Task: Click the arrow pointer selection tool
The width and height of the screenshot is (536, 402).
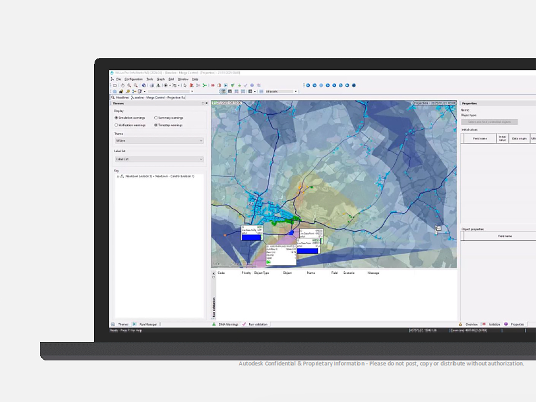Action: point(185,85)
